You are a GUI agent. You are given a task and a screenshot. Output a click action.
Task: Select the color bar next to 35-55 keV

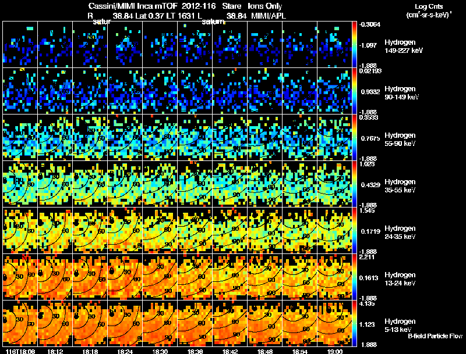(354, 184)
